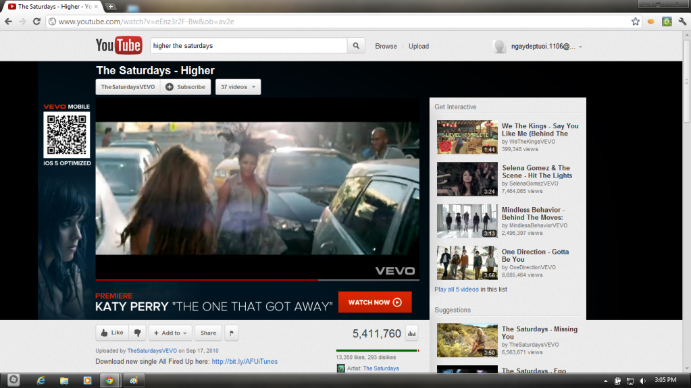691x388 pixels.
Task: Click the browser back arrow
Action: point(8,21)
